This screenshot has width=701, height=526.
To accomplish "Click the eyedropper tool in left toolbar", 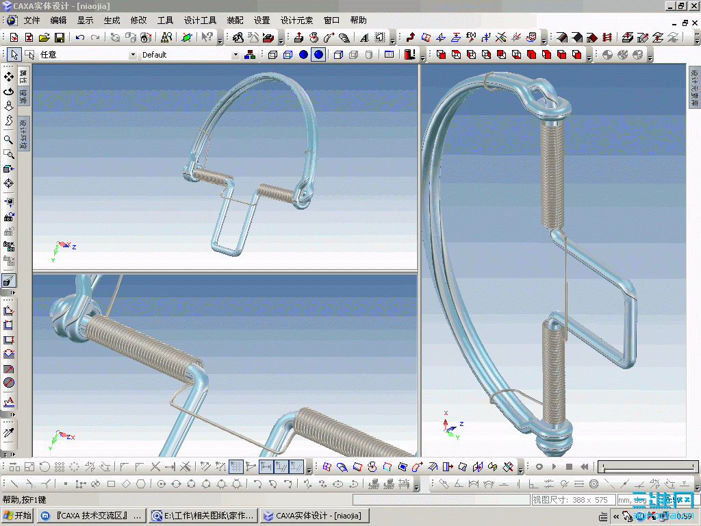I will [x=8, y=433].
